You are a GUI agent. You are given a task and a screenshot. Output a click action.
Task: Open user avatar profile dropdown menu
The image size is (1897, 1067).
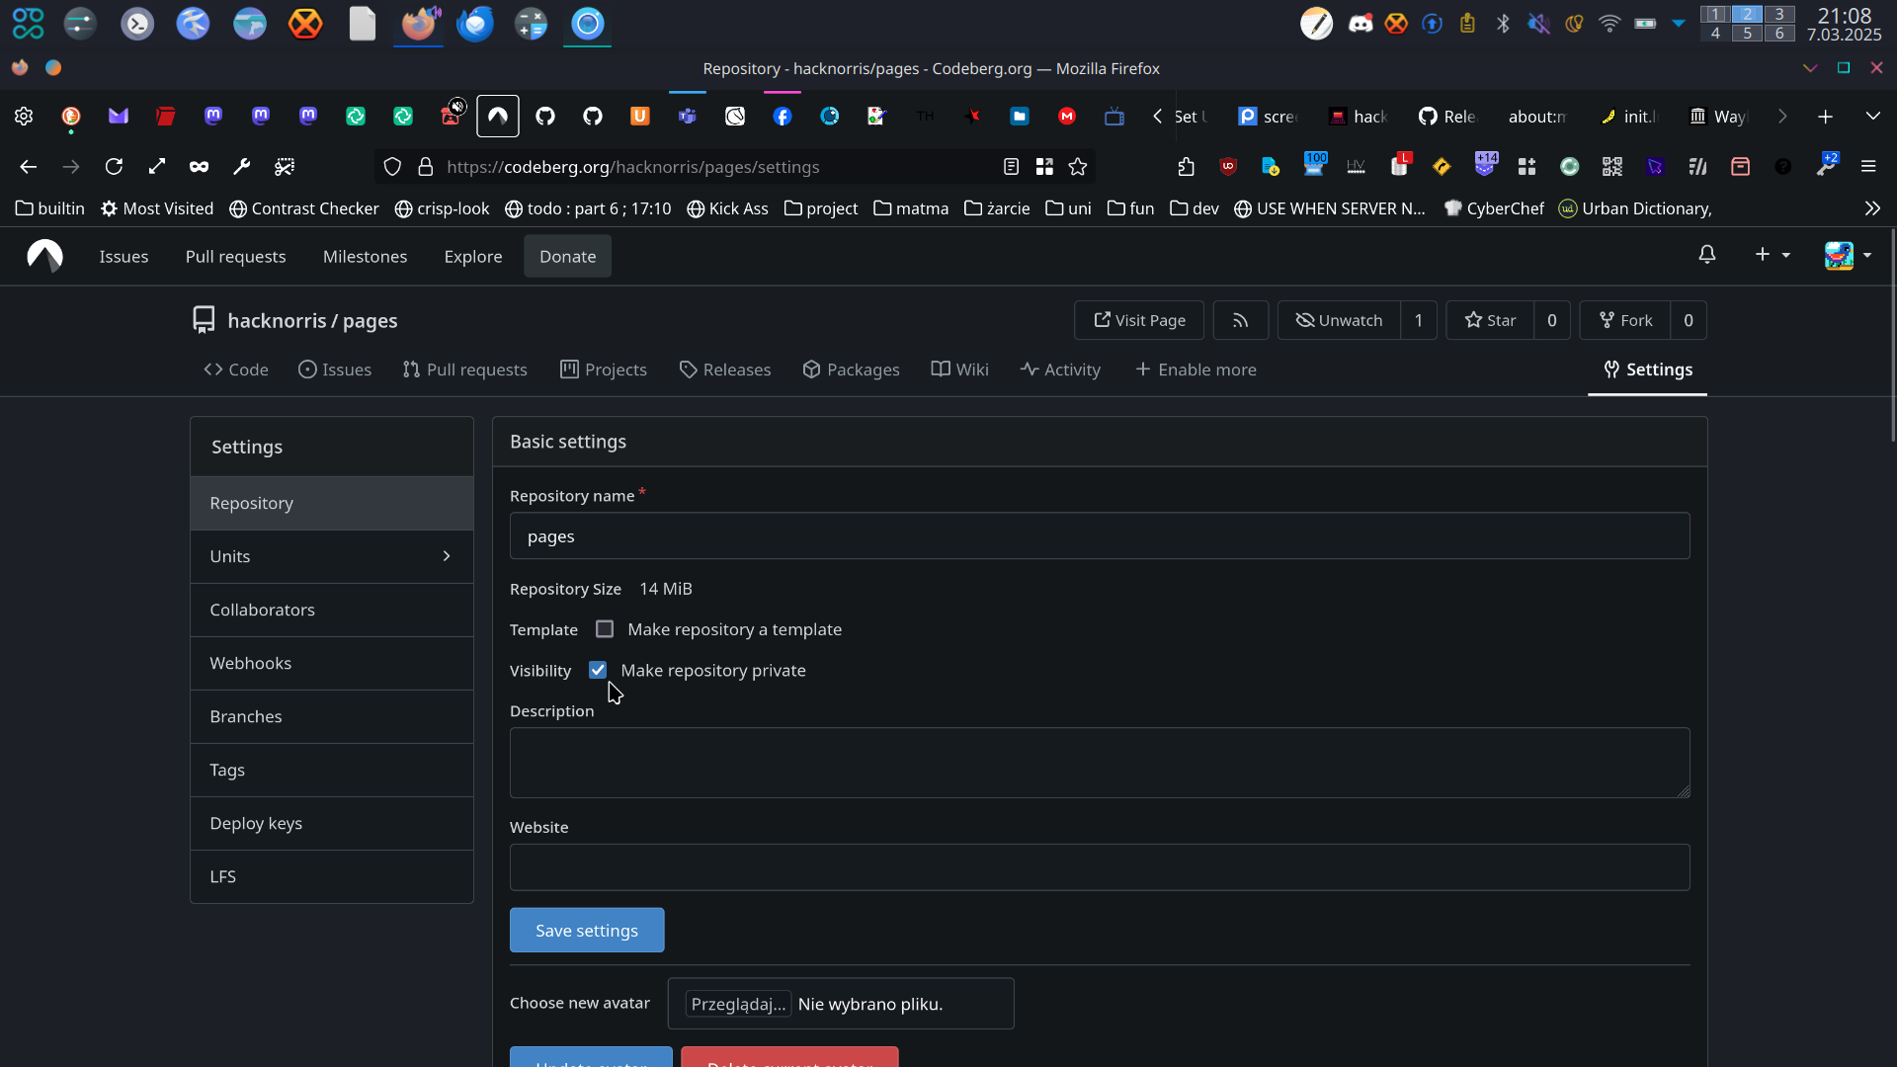[x=1847, y=255]
